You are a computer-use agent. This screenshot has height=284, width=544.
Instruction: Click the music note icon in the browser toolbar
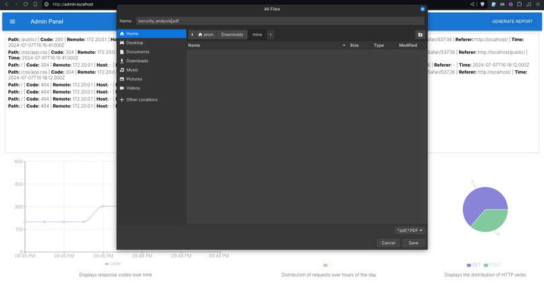[528, 4]
